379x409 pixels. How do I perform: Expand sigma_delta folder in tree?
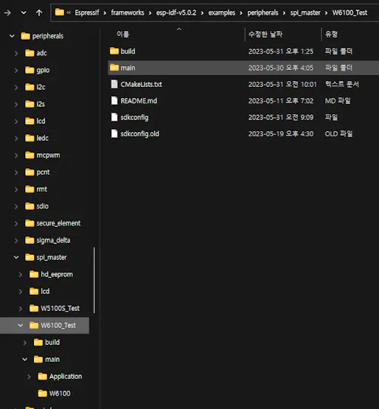[x=16, y=240]
